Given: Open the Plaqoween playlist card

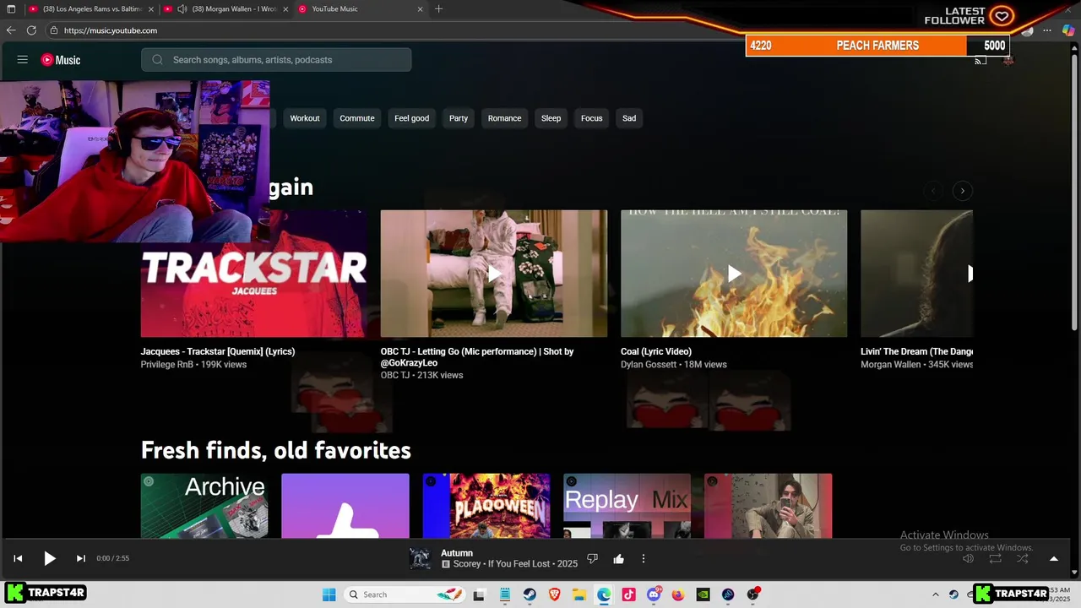Looking at the screenshot, I should [486, 506].
